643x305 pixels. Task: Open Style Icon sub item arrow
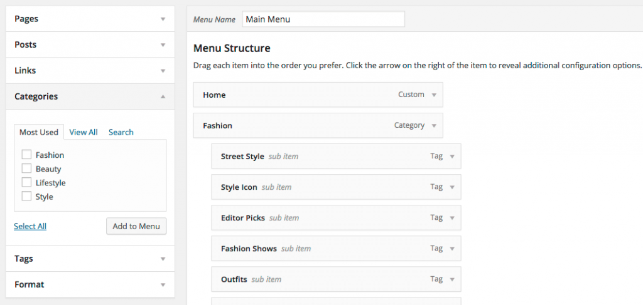tap(452, 187)
